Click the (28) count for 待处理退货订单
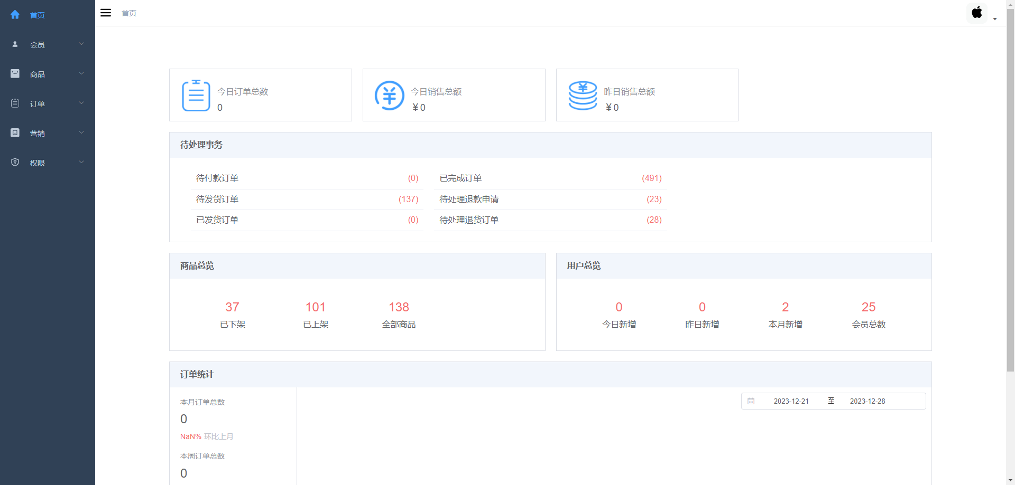Viewport: 1015px width, 485px height. click(x=654, y=220)
